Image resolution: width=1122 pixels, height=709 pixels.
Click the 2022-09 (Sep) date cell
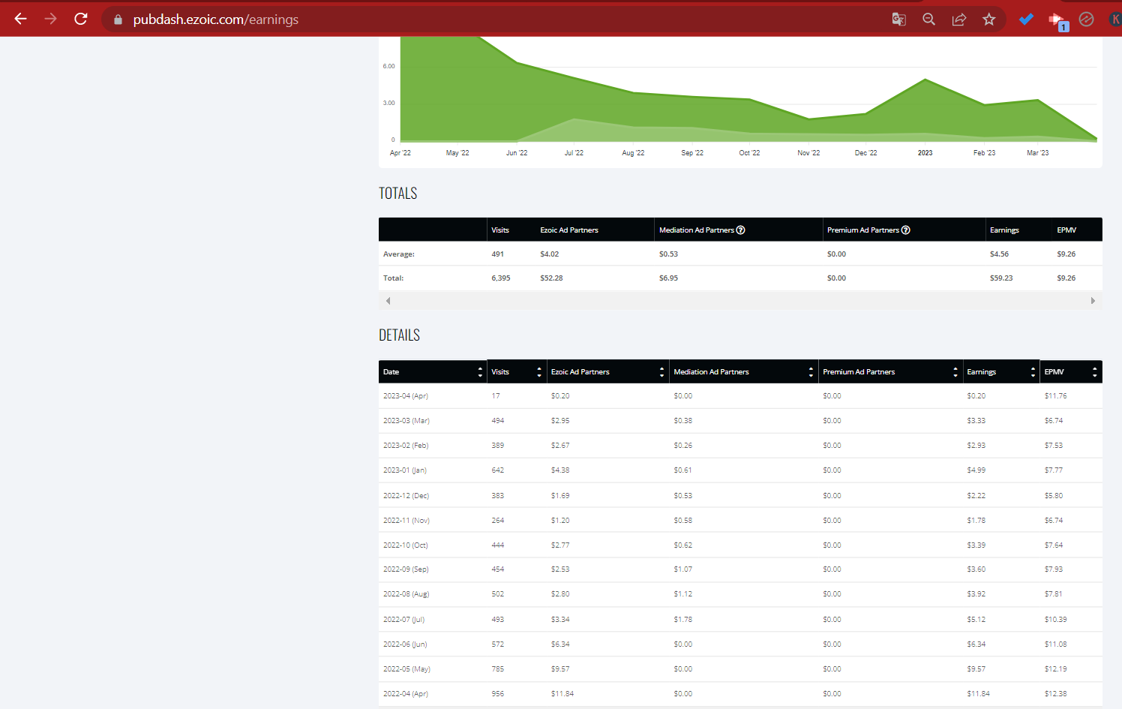(406, 569)
